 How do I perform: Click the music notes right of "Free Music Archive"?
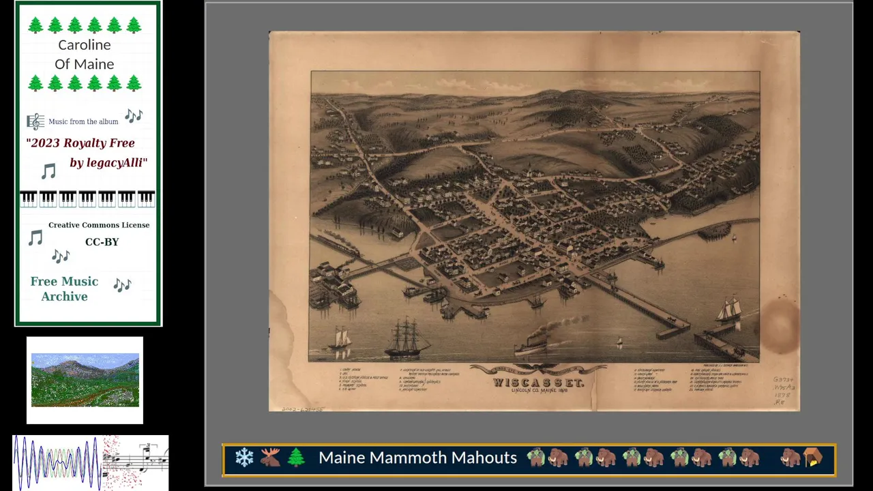pyautogui.click(x=122, y=284)
